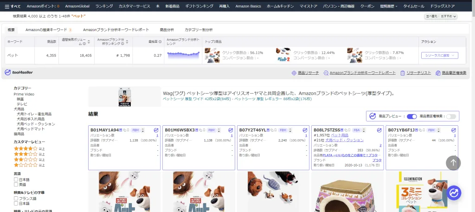Turn off the 商品プレビュー toggle
Image resolution: width=475 pixels, height=212 pixels.
[x=412, y=116]
